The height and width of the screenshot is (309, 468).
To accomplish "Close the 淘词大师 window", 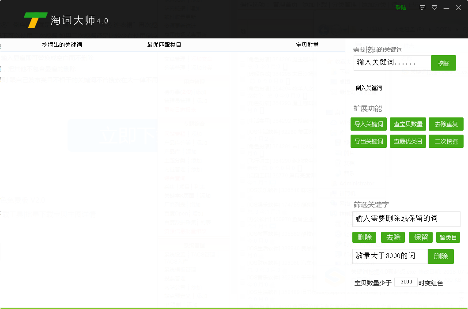I will [x=458, y=8].
